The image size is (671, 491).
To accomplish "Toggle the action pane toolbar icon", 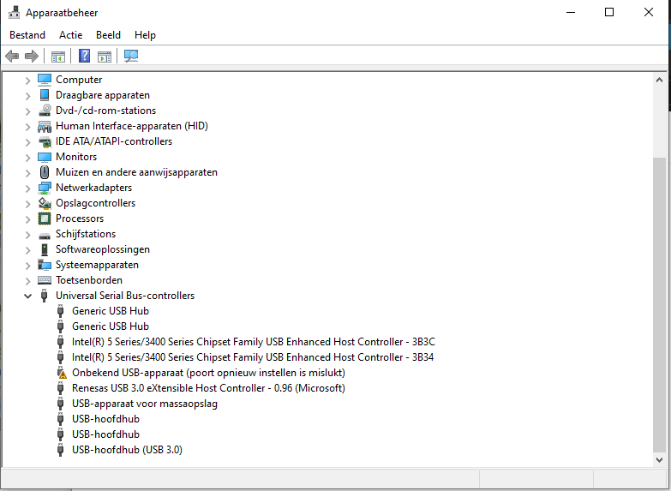I will (104, 57).
